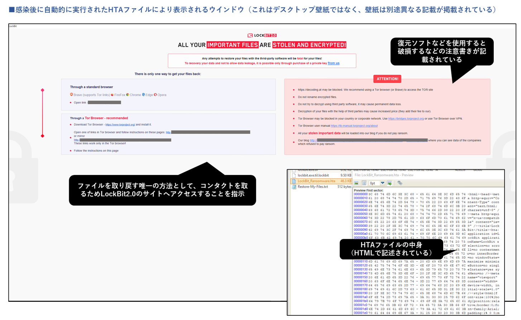The height and width of the screenshot is (320, 521).
Task: Click the 00000000 offset in hex preview
Action: point(360,194)
